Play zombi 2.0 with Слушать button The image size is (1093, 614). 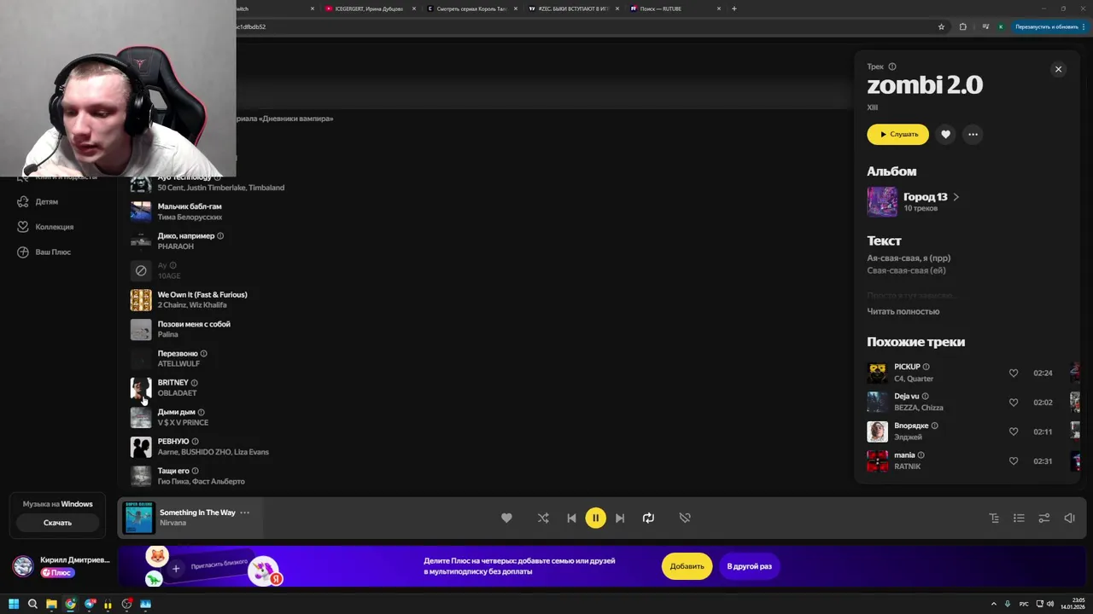tap(897, 134)
